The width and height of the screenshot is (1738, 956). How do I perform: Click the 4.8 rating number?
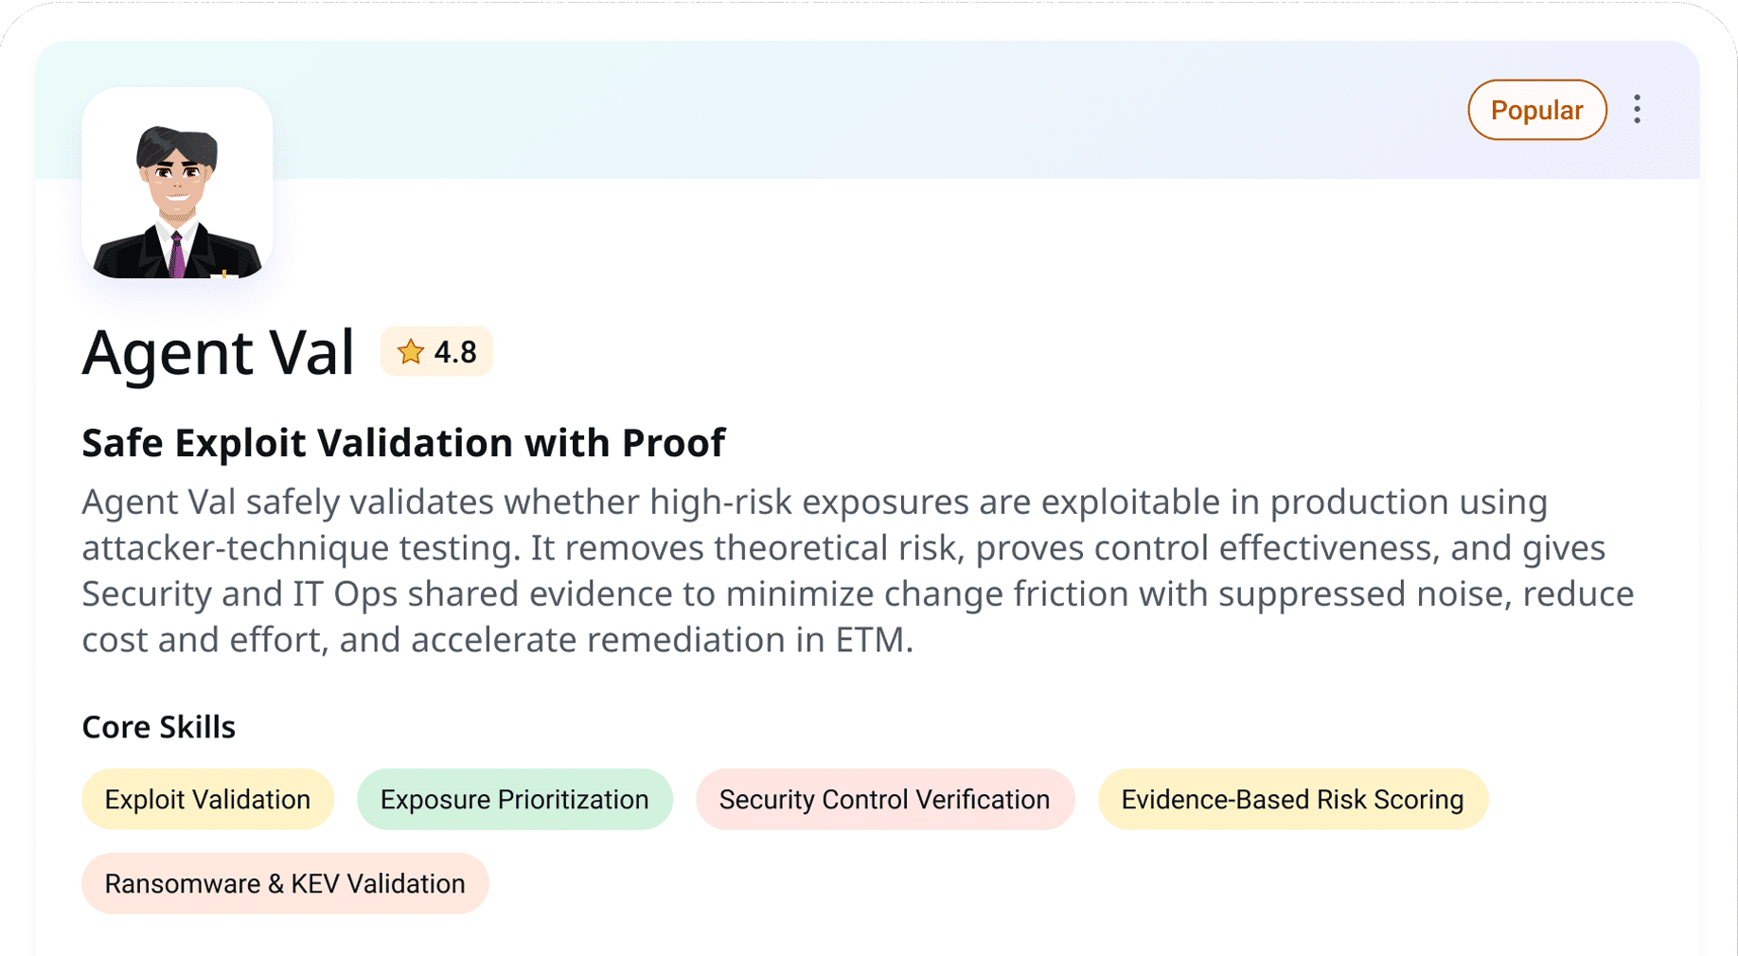[455, 352]
